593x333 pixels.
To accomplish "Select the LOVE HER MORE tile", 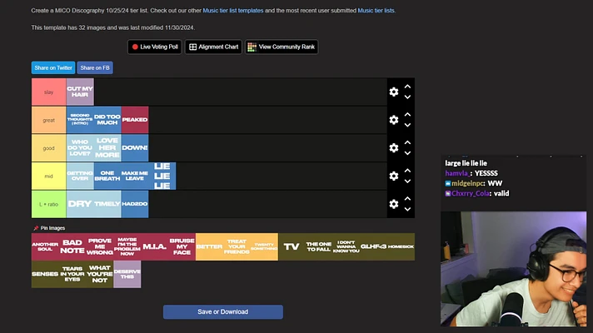I will coord(107,148).
